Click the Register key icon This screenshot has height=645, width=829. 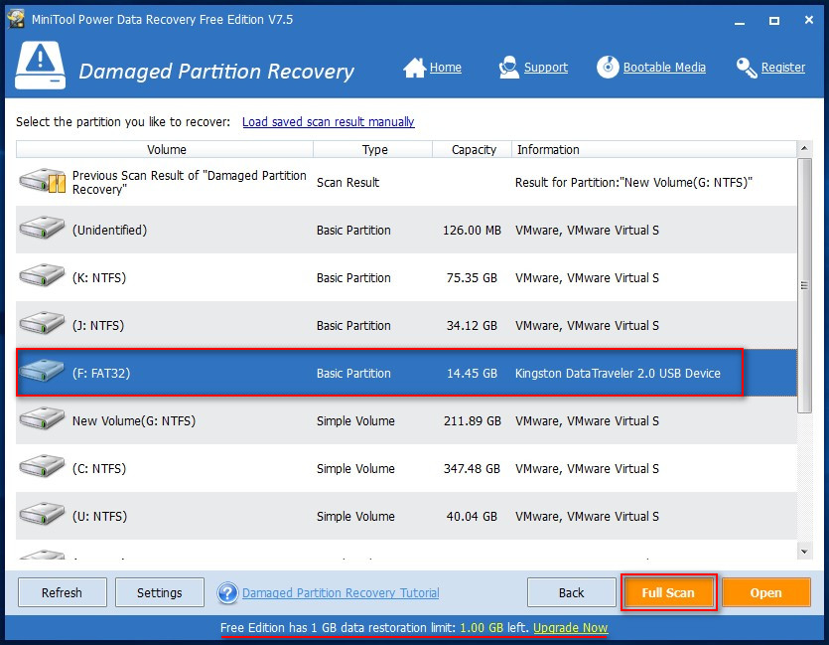click(747, 68)
